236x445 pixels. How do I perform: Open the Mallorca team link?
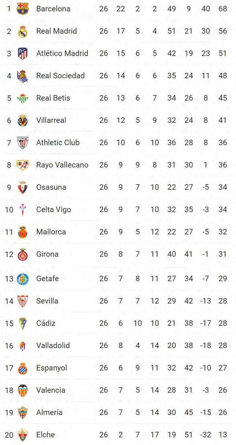(51, 232)
